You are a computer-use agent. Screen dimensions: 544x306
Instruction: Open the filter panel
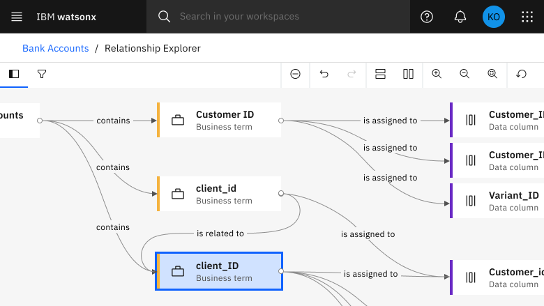coord(42,74)
